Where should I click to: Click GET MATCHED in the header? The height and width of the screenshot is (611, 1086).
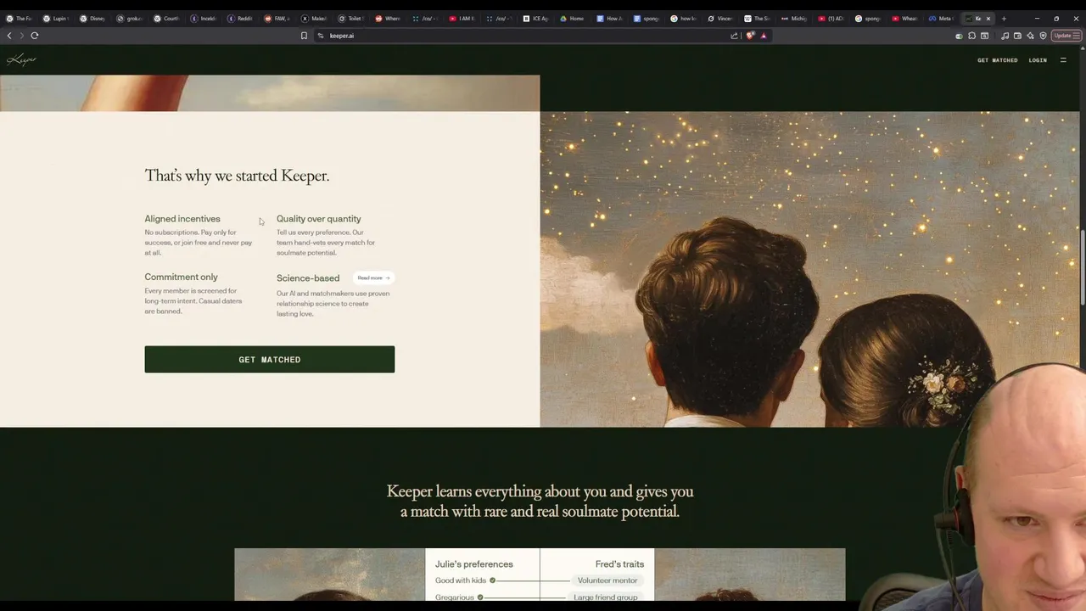click(x=997, y=60)
